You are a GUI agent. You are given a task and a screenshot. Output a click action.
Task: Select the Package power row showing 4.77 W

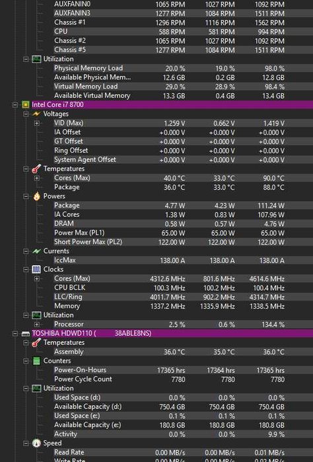(183, 206)
